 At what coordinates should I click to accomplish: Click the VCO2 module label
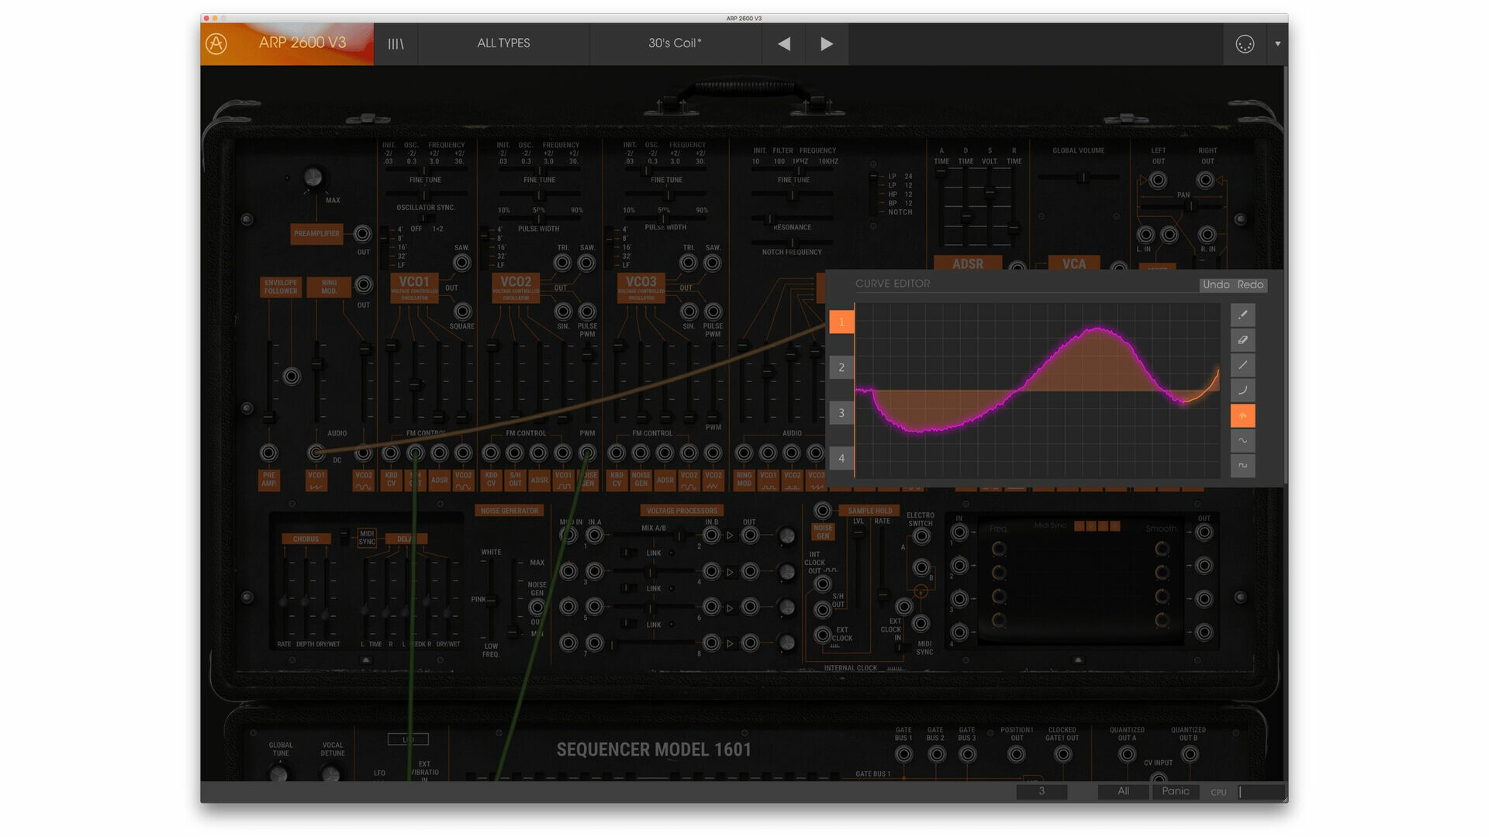click(516, 288)
